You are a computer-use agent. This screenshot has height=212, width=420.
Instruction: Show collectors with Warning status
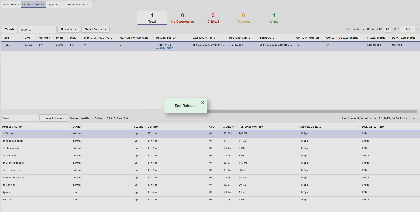pyautogui.click(x=243, y=18)
